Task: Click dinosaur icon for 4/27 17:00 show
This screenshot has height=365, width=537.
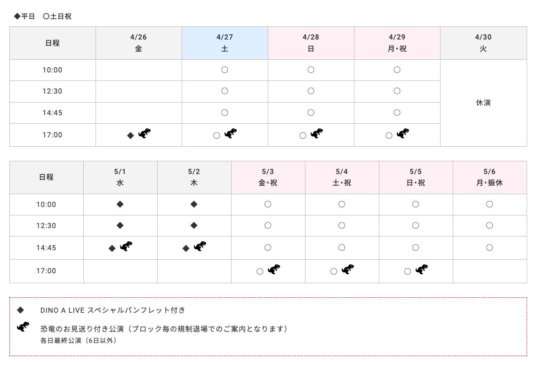Action: (x=231, y=134)
